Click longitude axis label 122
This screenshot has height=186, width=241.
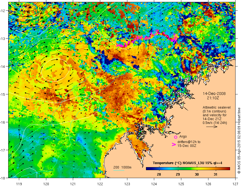[100, 184]
